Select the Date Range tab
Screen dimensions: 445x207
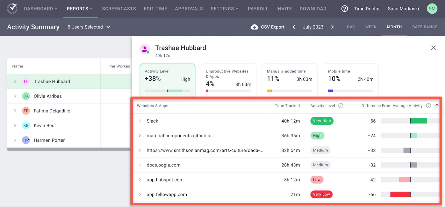click(425, 27)
